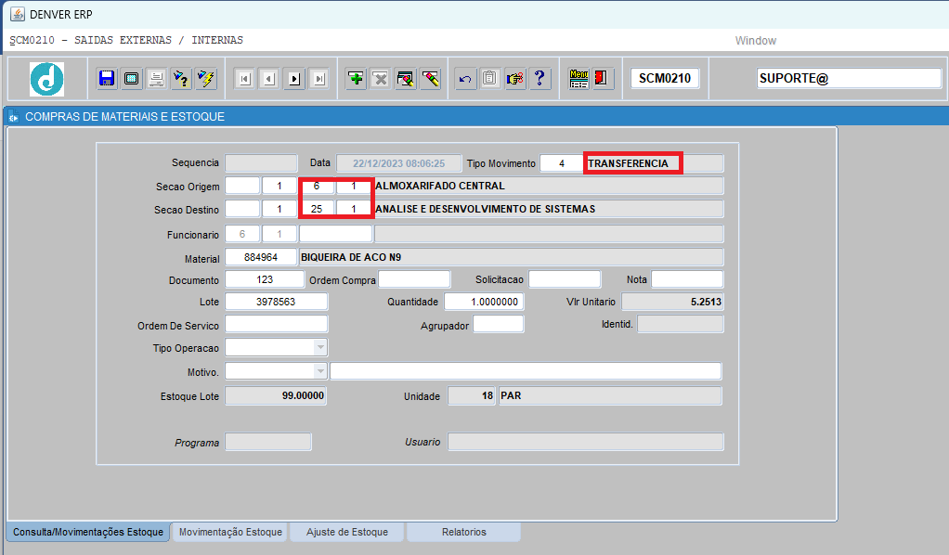The width and height of the screenshot is (949, 555).
Task: Go to previous record arrow icon
Action: (269, 79)
